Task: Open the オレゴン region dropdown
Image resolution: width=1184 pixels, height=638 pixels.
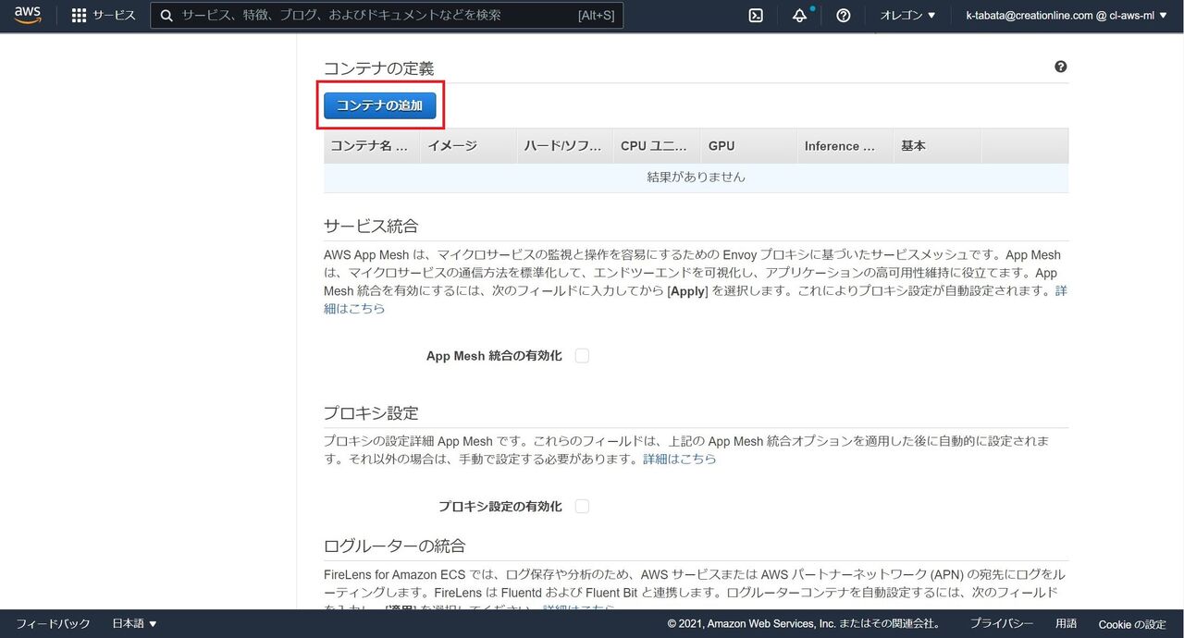Action: click(908, 16)
